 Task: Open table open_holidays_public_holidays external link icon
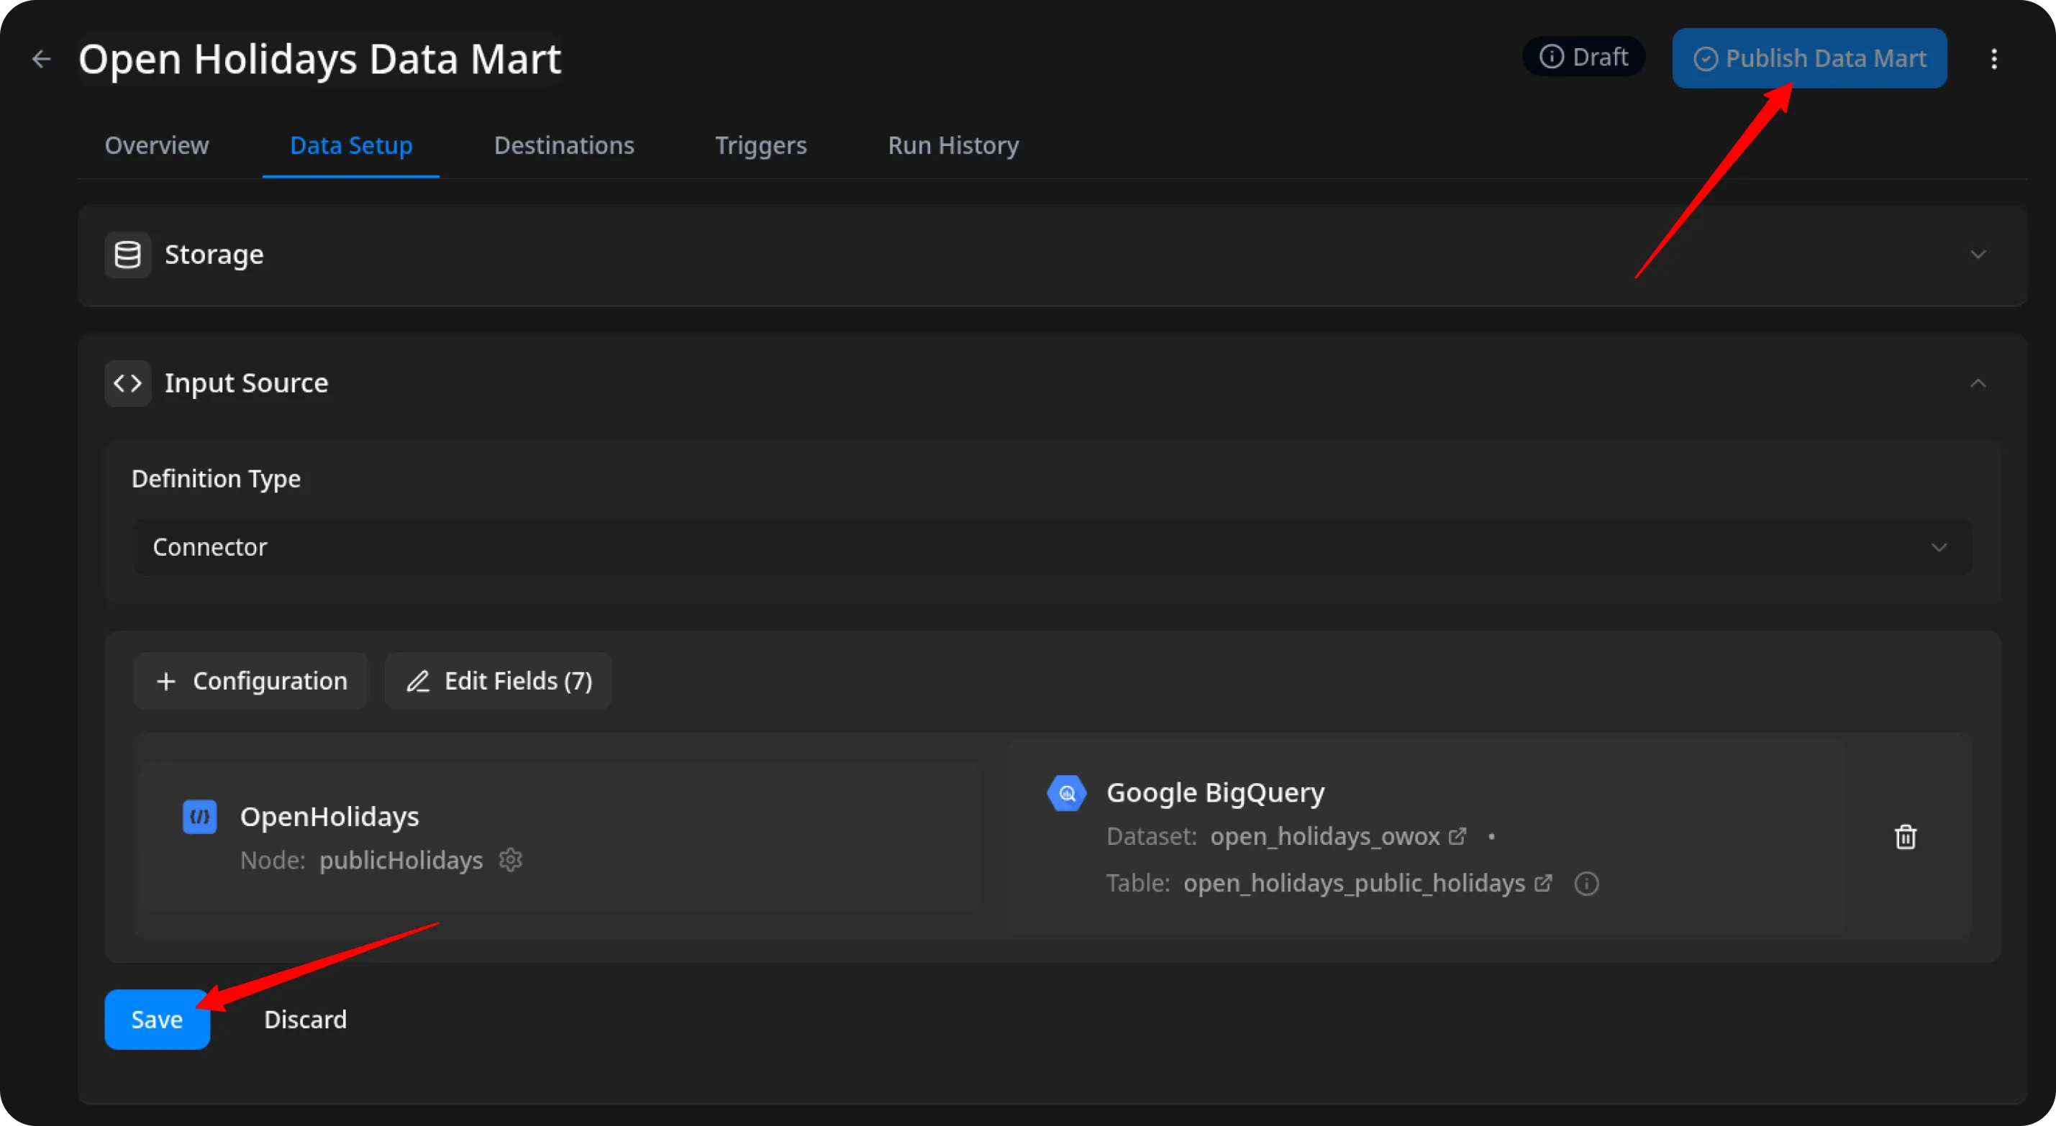click(x=1544, y=884)
